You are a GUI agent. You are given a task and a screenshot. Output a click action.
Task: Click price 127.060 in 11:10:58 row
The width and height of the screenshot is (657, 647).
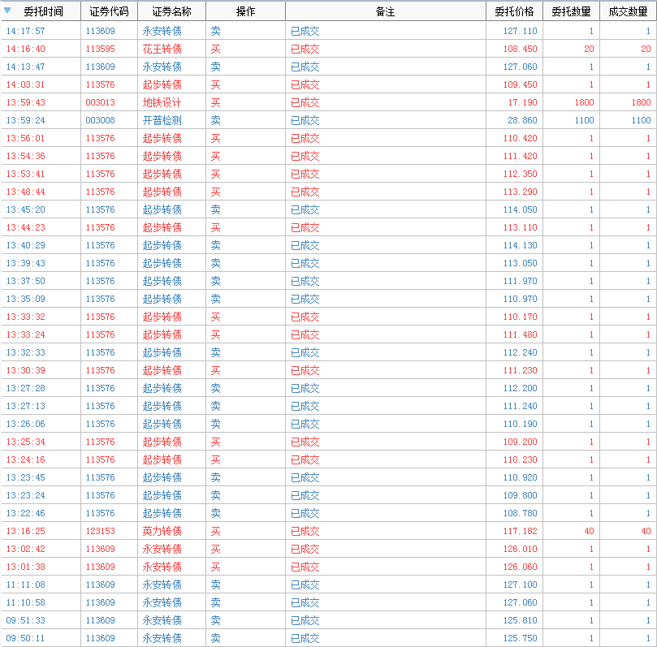click(x=520, y=602)
